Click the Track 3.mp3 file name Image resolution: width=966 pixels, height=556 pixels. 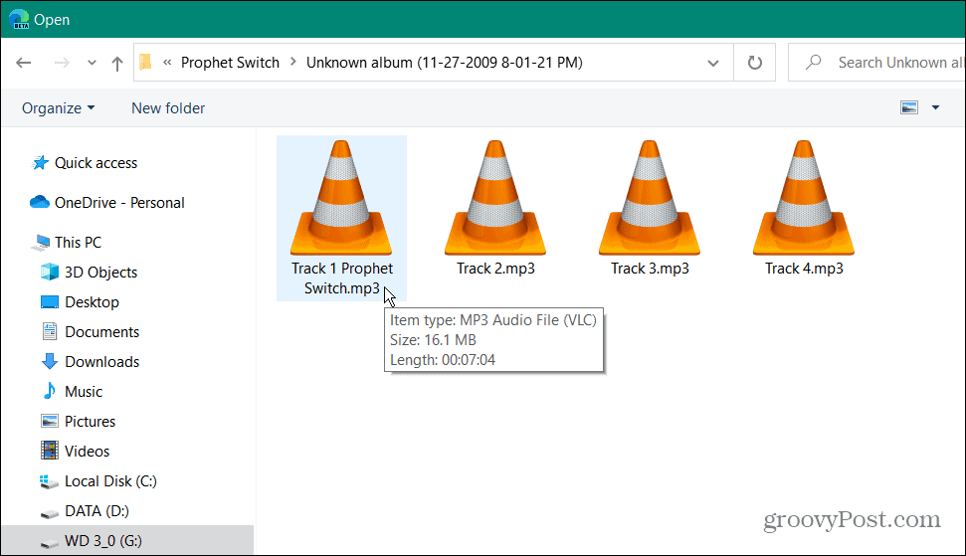[x=650, y=269]
